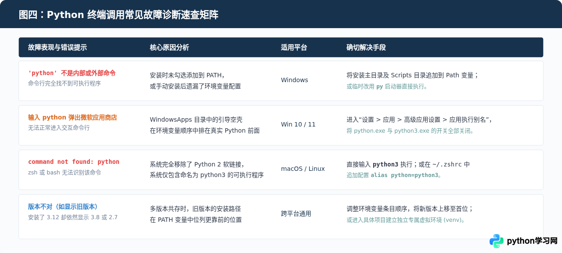Click blue text '版本不对（如显示旧版本）'
562x253 pixels.
[65, 206]
